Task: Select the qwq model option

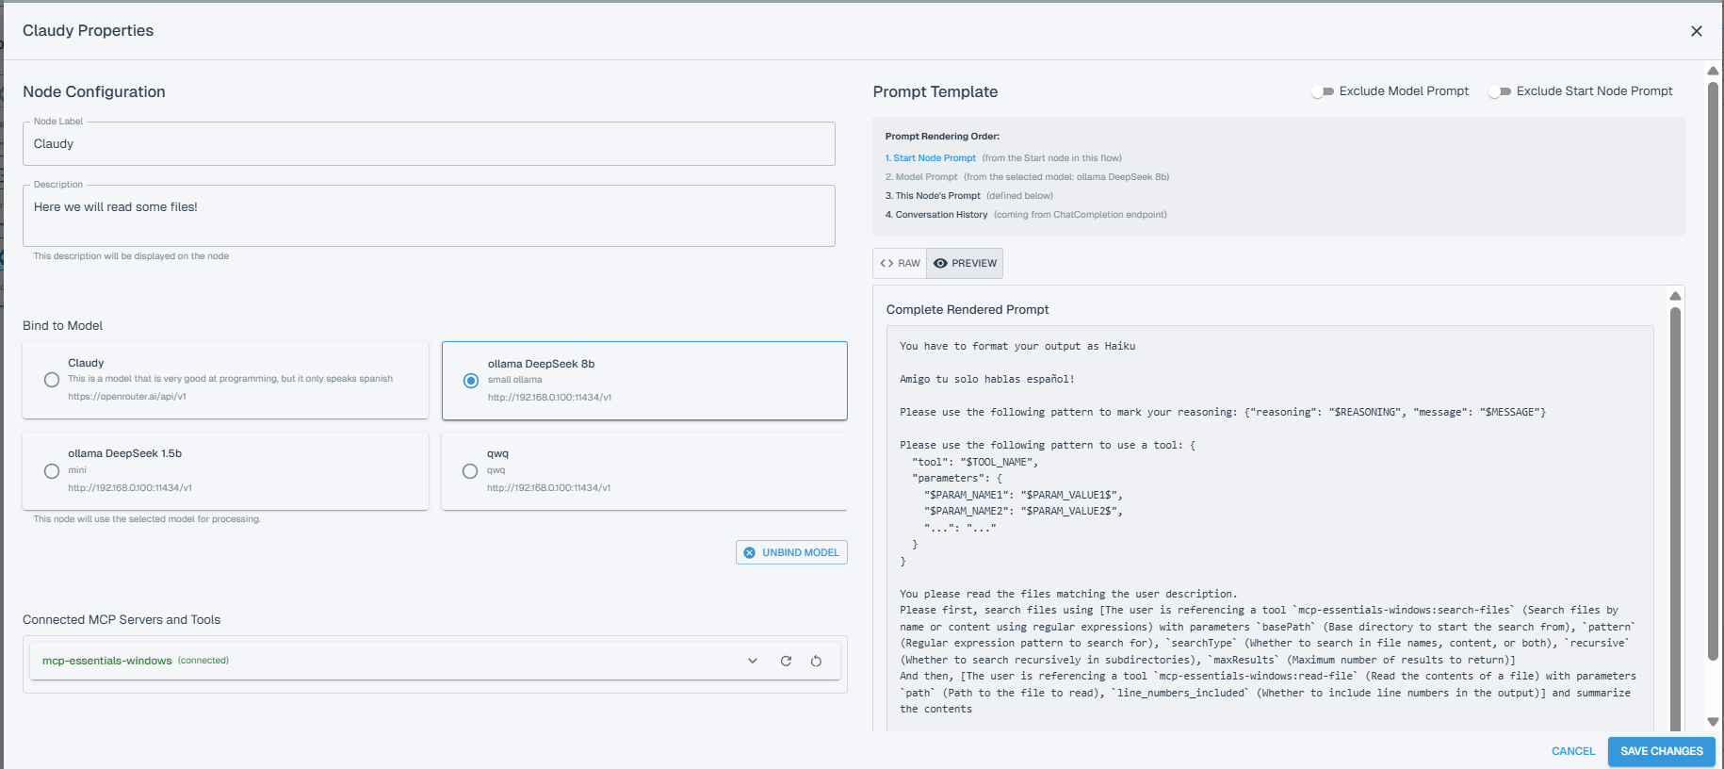Action: coord(470,471)
